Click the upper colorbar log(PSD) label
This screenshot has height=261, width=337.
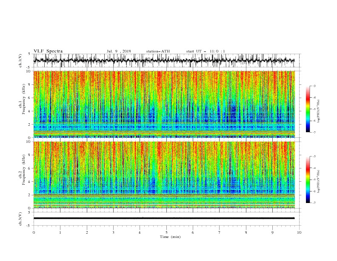pos(319,111)
